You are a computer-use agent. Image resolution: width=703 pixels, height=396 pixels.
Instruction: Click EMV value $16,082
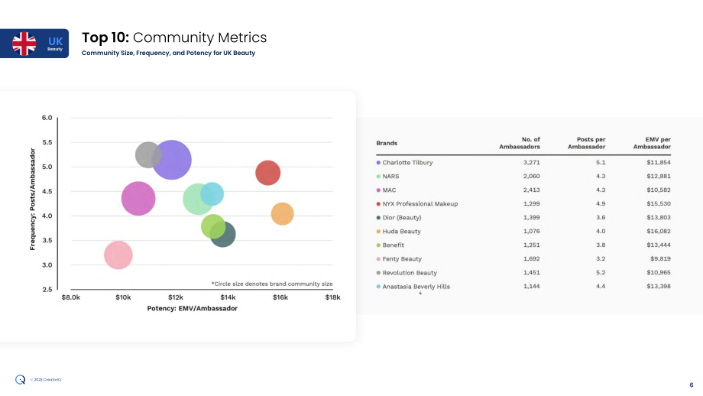[x=659, y=232]
